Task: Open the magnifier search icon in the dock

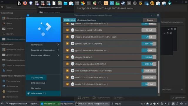Action: (100, 3)
